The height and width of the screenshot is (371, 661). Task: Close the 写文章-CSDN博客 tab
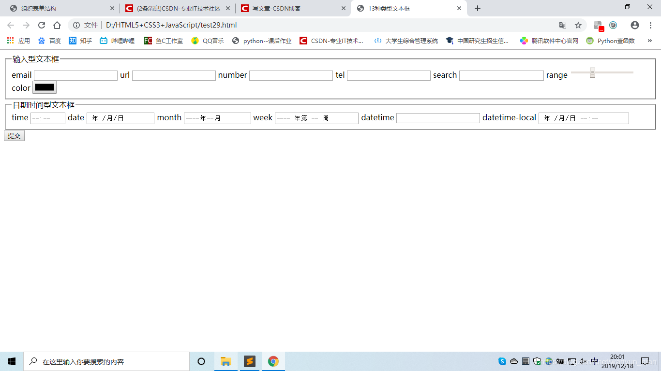(x=344, y=8)
